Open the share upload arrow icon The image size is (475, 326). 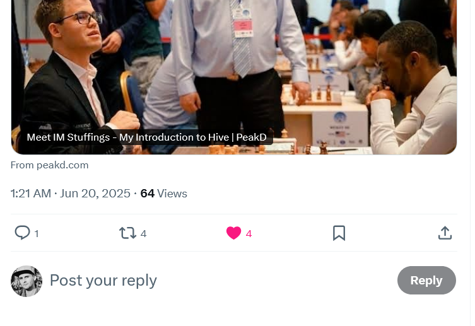tap(445, 233)
